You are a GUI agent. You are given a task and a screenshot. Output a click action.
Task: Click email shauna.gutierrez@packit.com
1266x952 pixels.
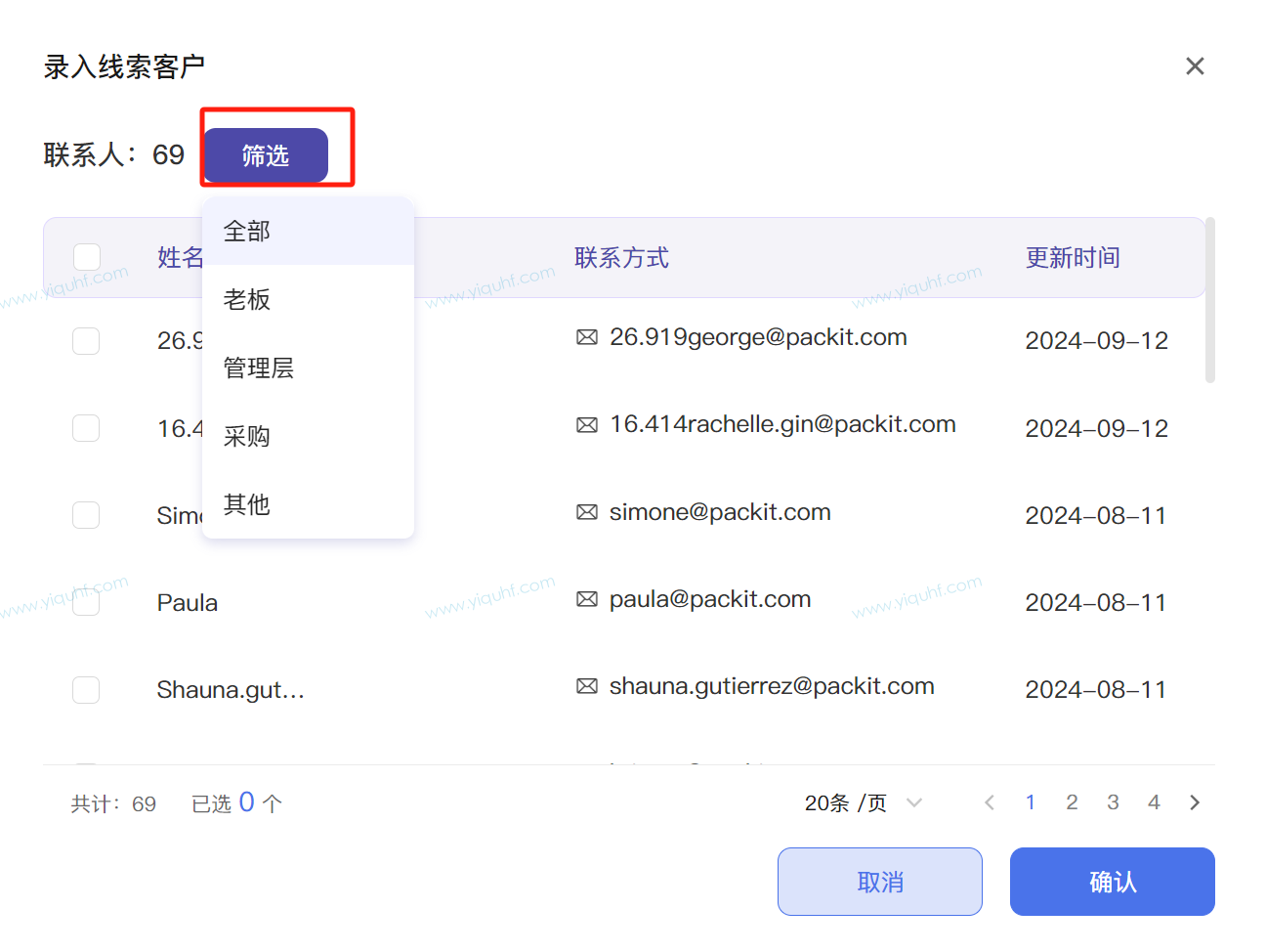(x=772, y=686)
